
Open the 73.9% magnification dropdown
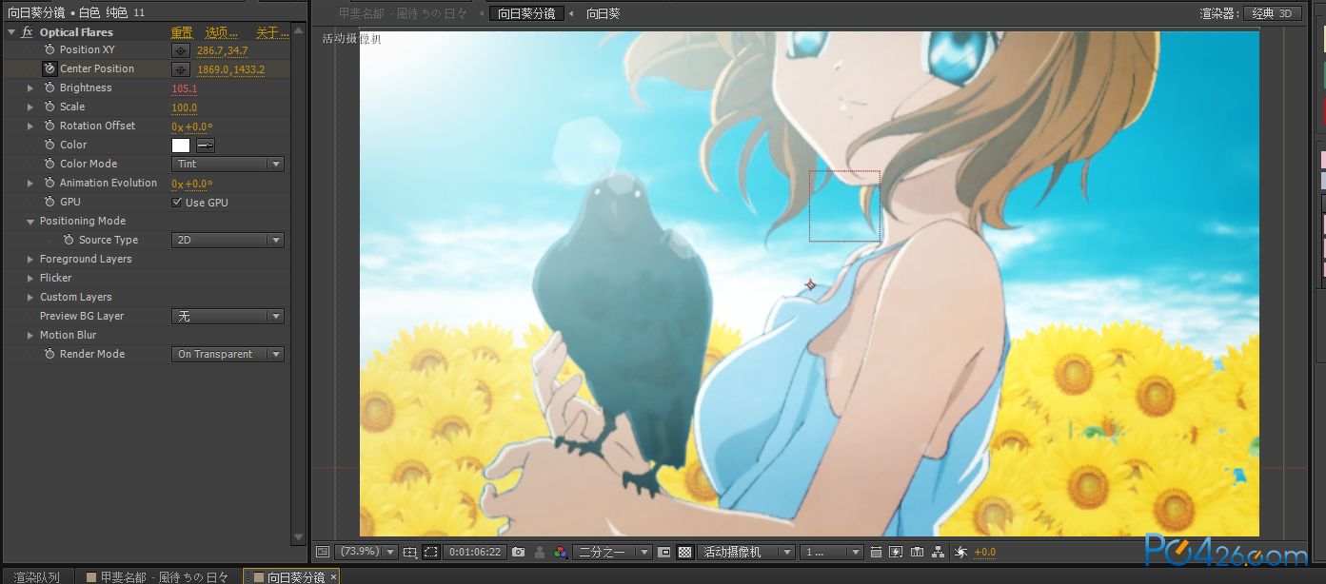tap(366, 552)
